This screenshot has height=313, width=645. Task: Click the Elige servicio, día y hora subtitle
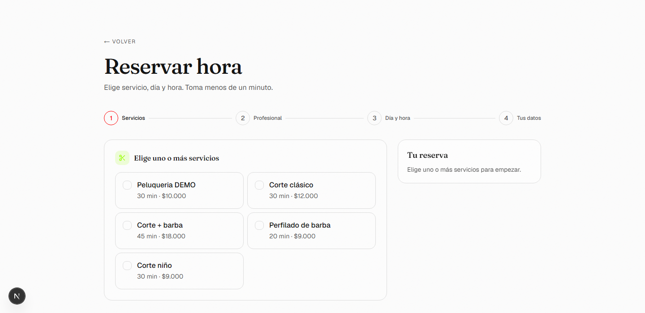tap(188, 88)
